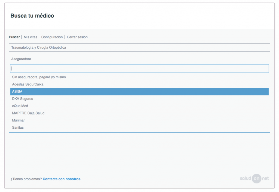Focus the insurer search text field
This screenshot has height=192, width=279.
click(139, 69)
